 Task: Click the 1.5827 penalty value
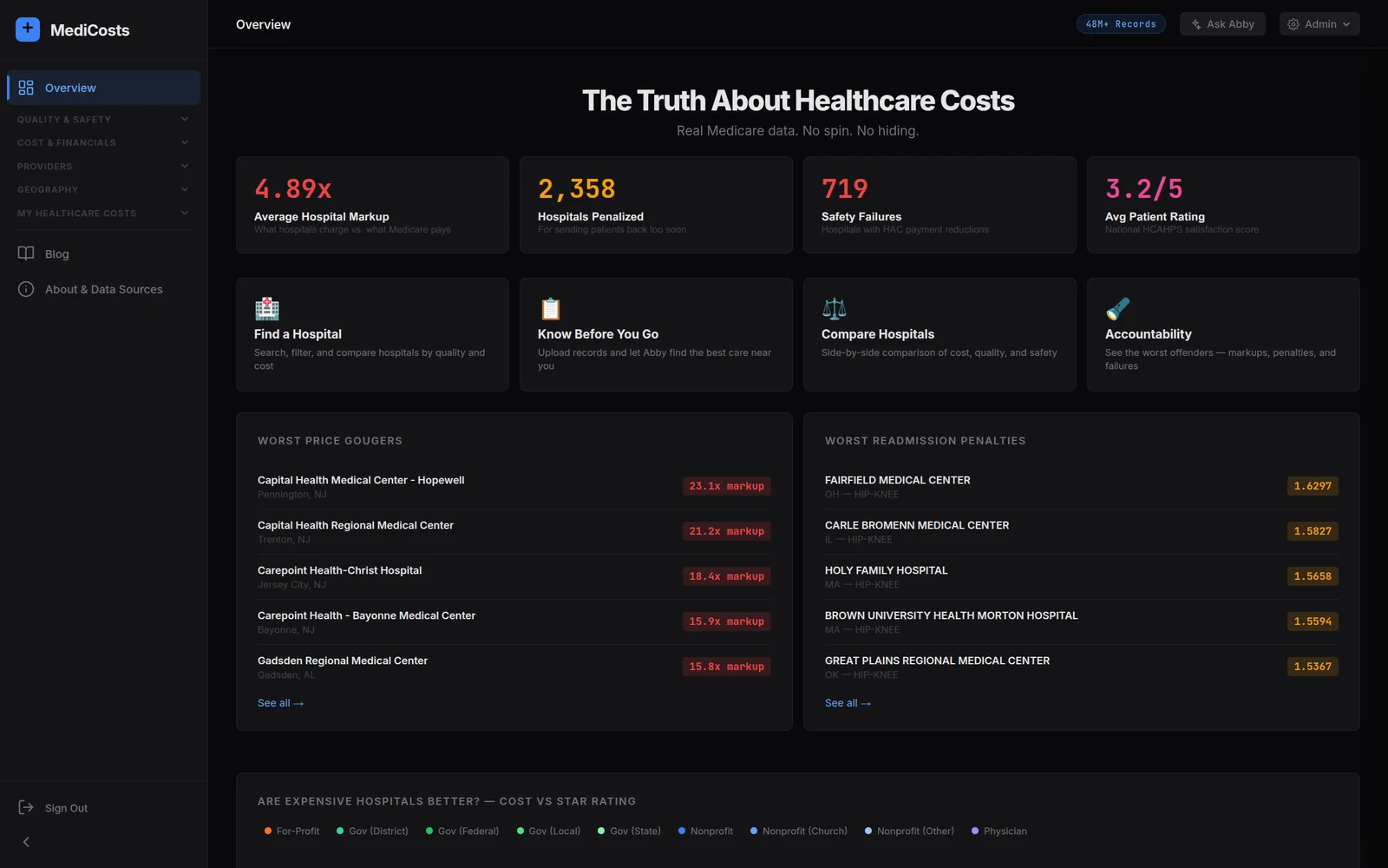tap(1313, 531)
